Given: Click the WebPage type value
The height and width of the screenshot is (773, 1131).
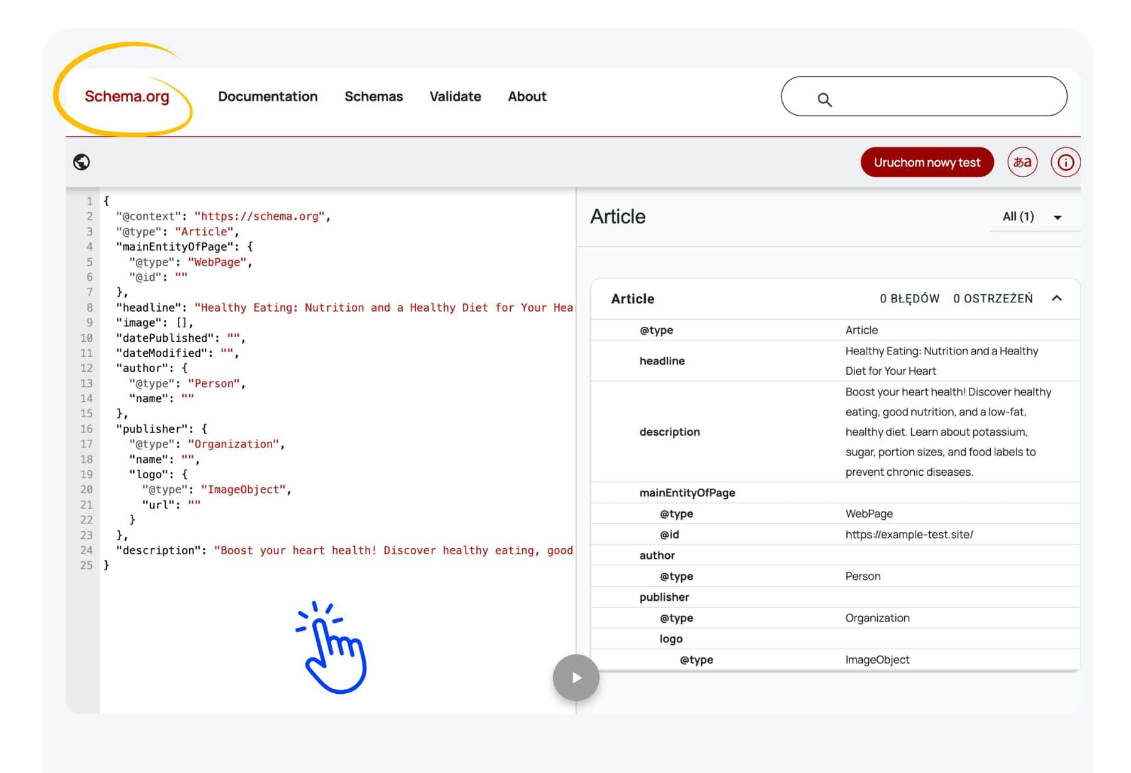Looking at the screenshot, I should 869,513.
